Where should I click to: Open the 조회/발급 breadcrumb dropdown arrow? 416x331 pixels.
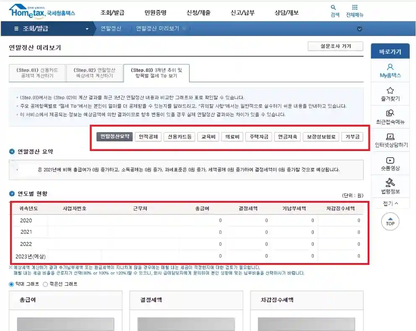coord(87,29)
